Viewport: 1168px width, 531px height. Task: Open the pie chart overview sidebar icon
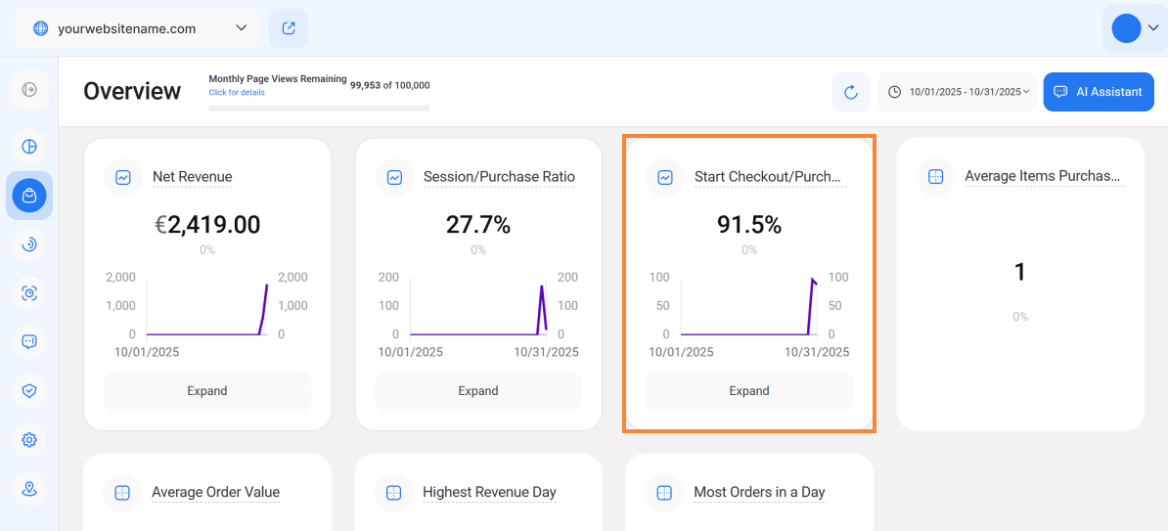click(29, 147)
